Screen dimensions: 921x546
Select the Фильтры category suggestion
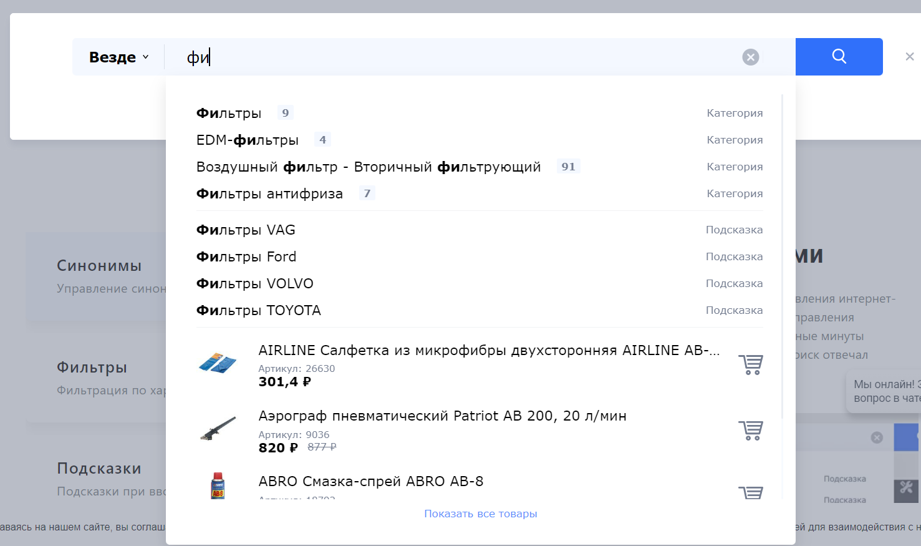tap(229, 114)
